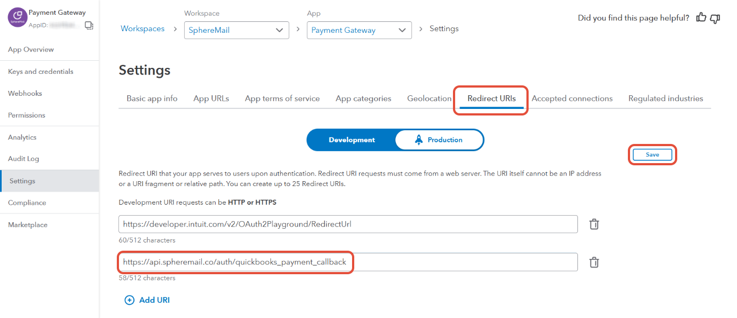Delete the OAuth2Playground redirect URI with the trash icon
The height and width of the screenshot is (318, 737).
(x=594, y=224)
